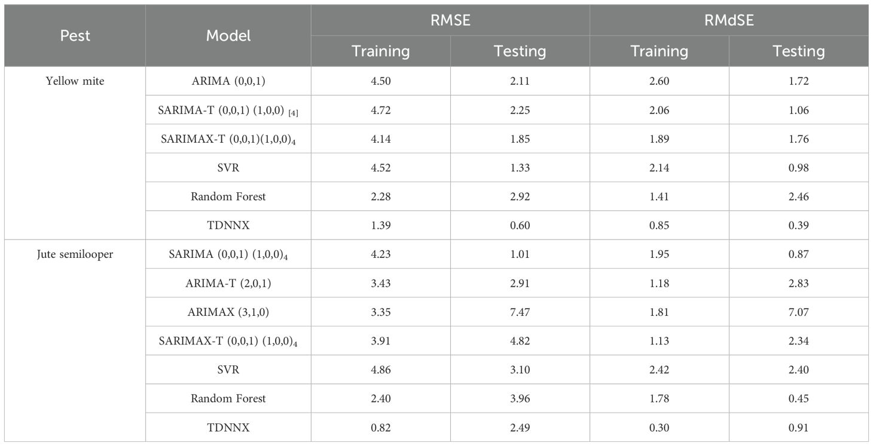
Task: Select the RMSE header cell
Action: click(450, 20)
